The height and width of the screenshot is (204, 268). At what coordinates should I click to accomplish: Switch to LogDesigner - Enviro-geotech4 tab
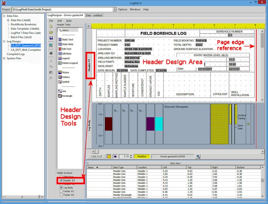(x=65, y=15)
